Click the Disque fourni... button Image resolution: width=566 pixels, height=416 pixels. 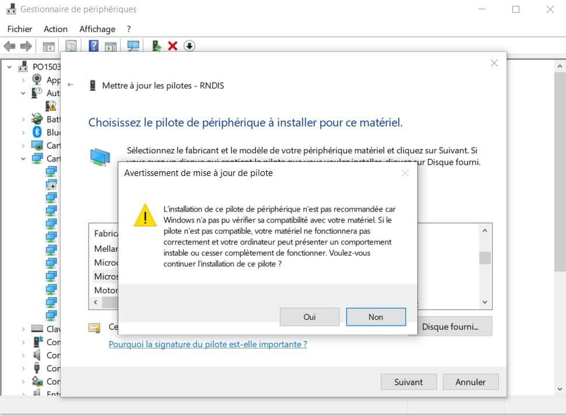(x=450, y=326)
